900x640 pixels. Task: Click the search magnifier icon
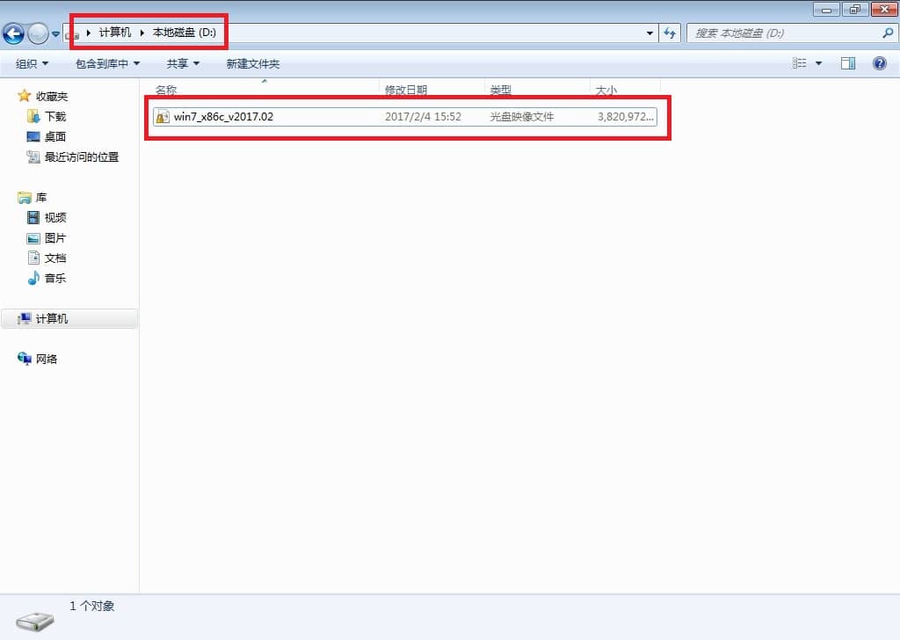[887, 33]
